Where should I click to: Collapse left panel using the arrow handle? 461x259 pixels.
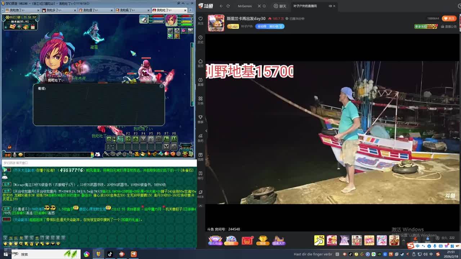tap(206, 131)
